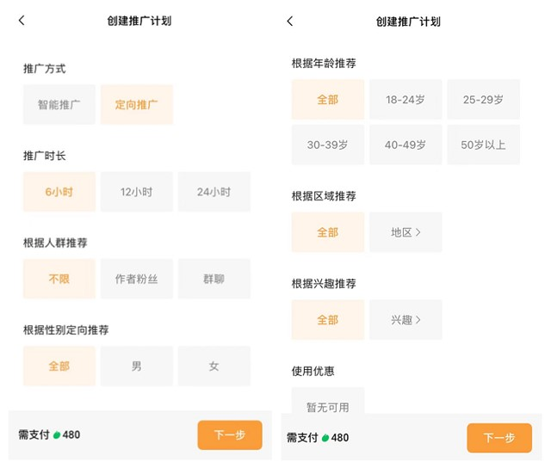This screenshot has height=468, width=551.
Task: Choose 女 gender targeting
Action: point(214,366)
